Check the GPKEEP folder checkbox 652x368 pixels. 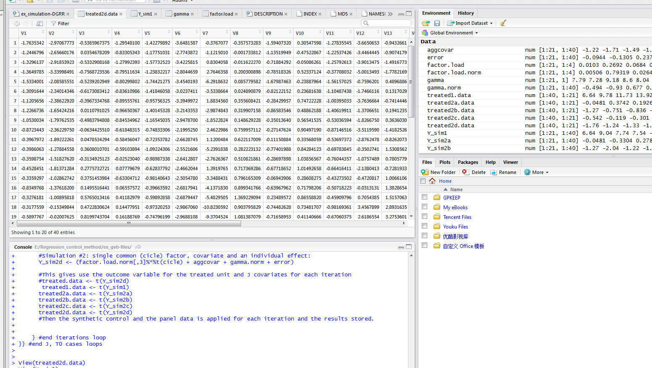(424, 197)
